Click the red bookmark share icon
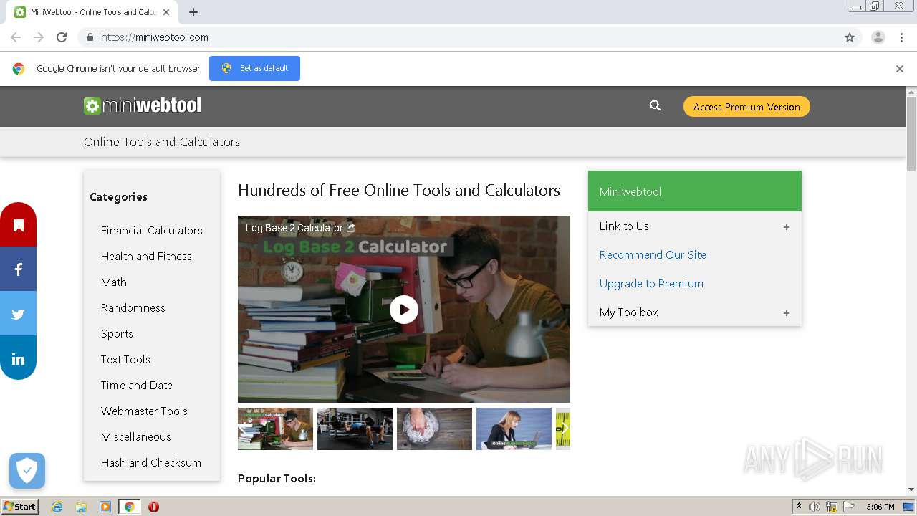This screenshot has height=516, width=917. point(18,225)
